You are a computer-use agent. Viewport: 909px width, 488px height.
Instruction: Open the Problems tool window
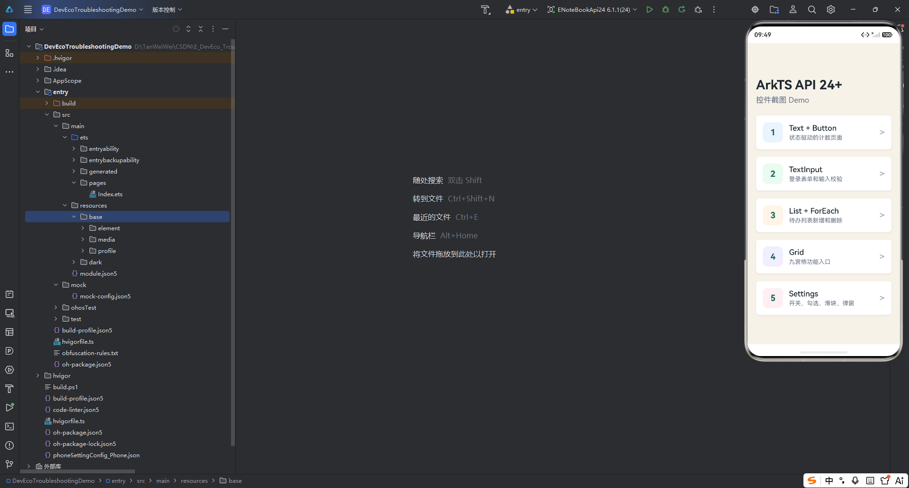[9, 445]
